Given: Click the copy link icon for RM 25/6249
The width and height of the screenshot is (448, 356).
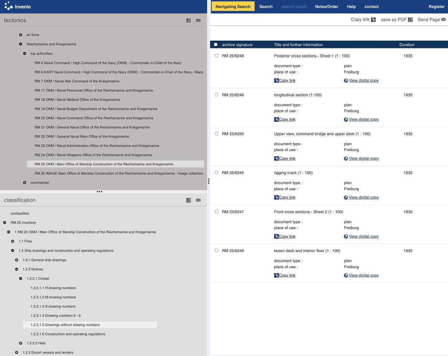Looking at the screenshot, I should coord(276,275).
